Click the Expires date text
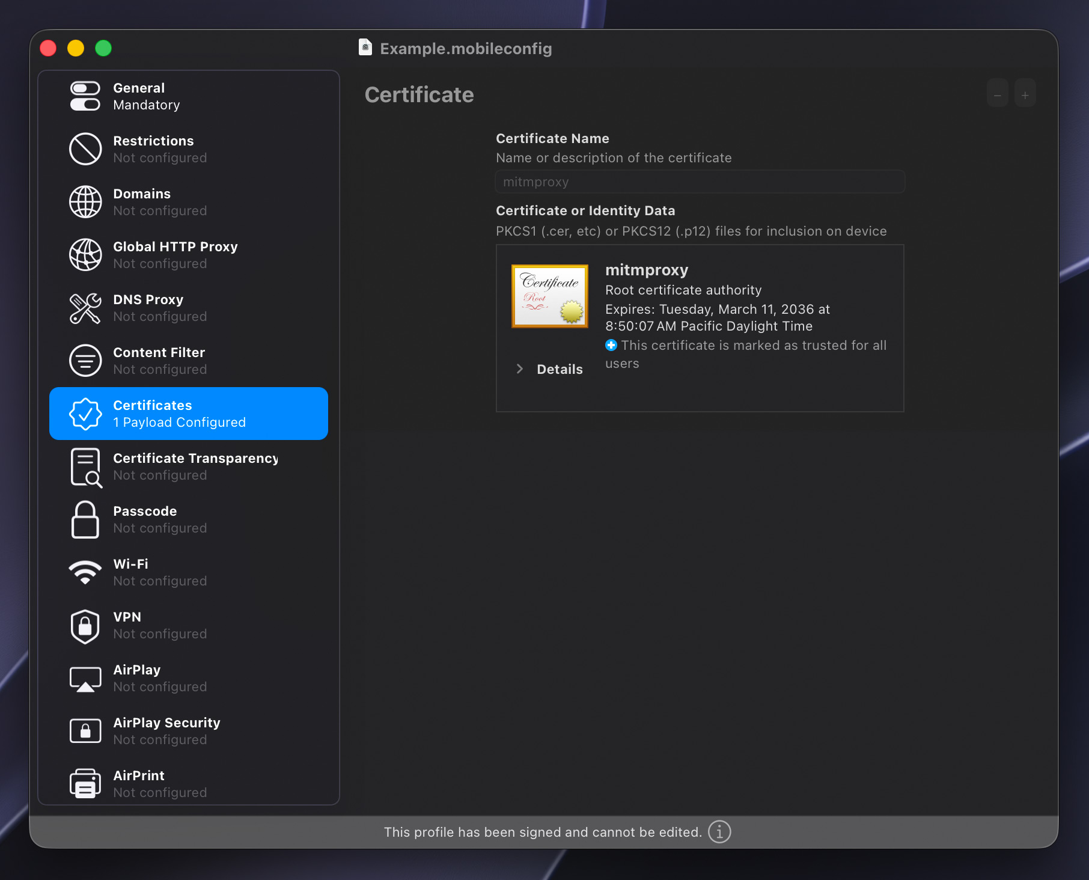This screenshot has width=1089, height=880. pos(718,317)
